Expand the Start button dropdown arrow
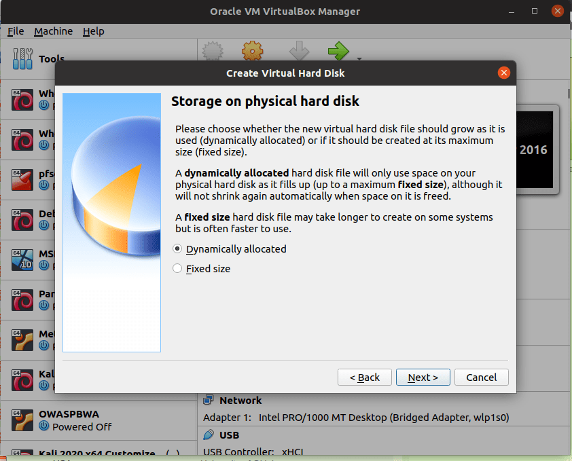Screen dimensions: 572x461 tap(358, 58)
